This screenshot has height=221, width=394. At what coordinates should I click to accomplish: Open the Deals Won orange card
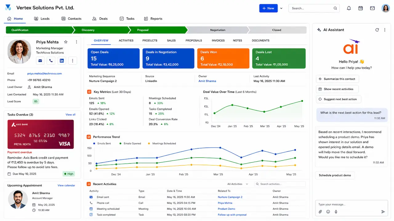pyautogui.click(x=223, y=58)
